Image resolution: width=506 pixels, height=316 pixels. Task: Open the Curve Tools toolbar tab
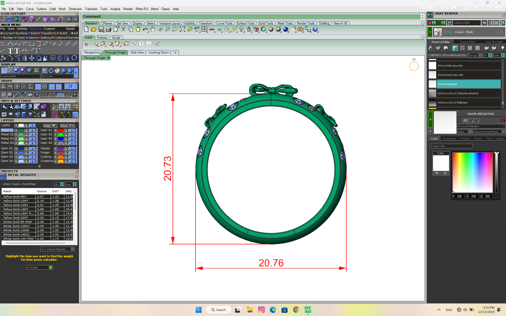coord(224,23)
